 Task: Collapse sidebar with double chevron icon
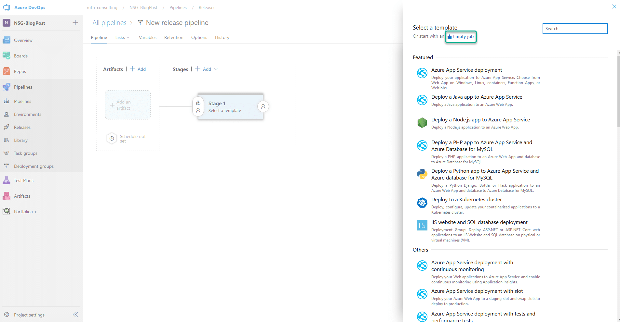tap(75, 315)
